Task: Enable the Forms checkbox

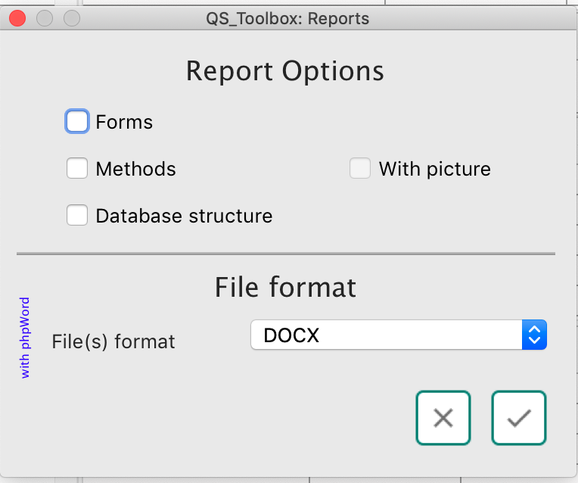Action: pos(77,122)
